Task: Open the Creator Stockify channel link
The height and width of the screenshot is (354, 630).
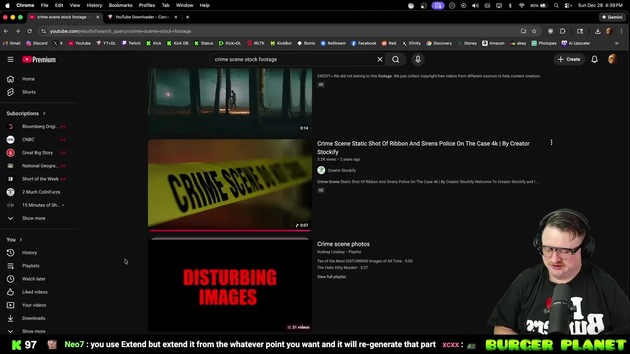Action: (x=342, y=170)
